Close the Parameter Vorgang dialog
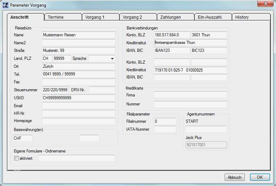 (x=266, y=3)
